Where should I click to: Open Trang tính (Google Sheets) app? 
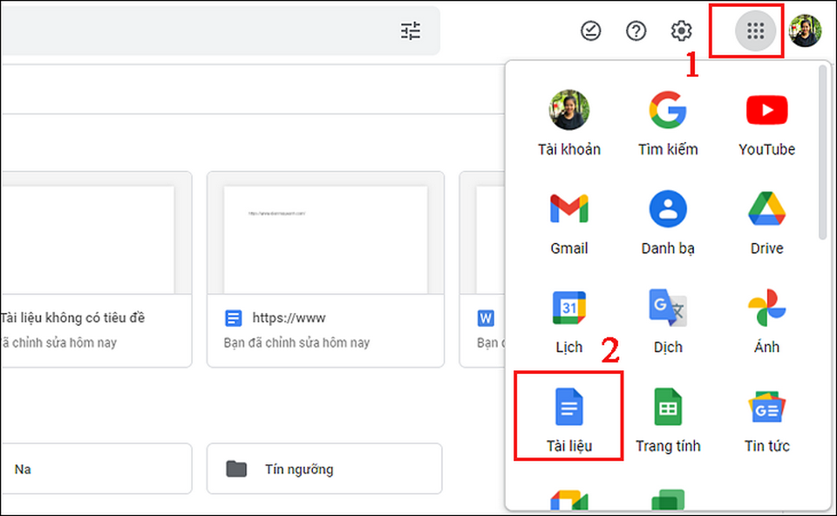point(668,417)
